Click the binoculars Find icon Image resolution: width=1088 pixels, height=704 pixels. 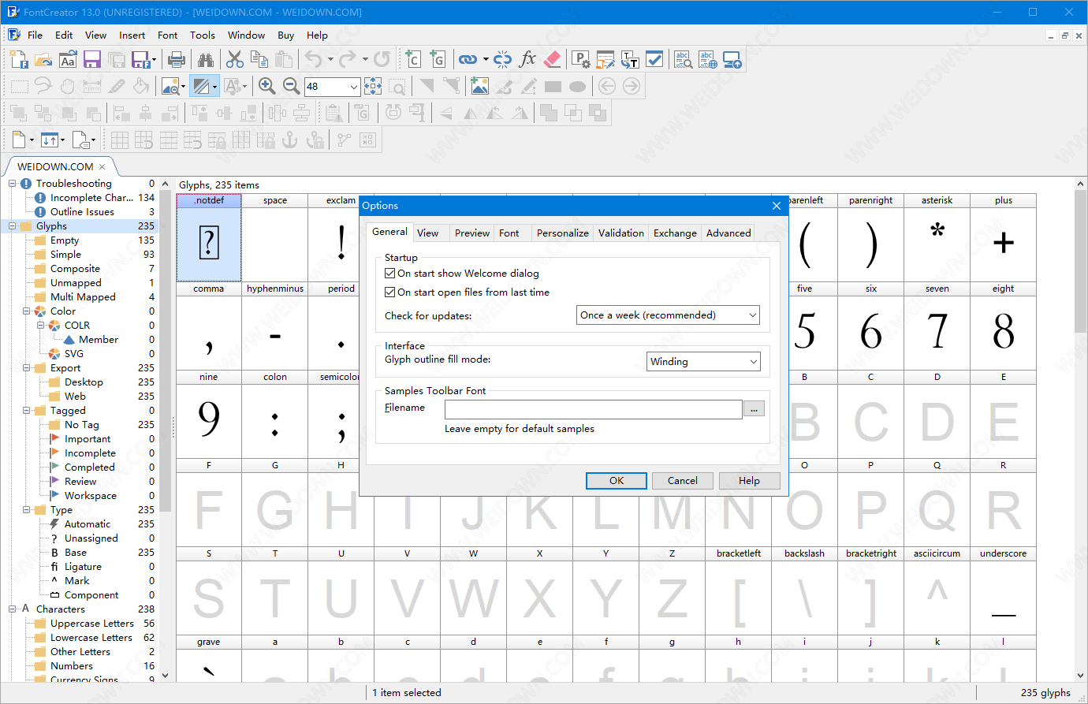tap(206, 59)
